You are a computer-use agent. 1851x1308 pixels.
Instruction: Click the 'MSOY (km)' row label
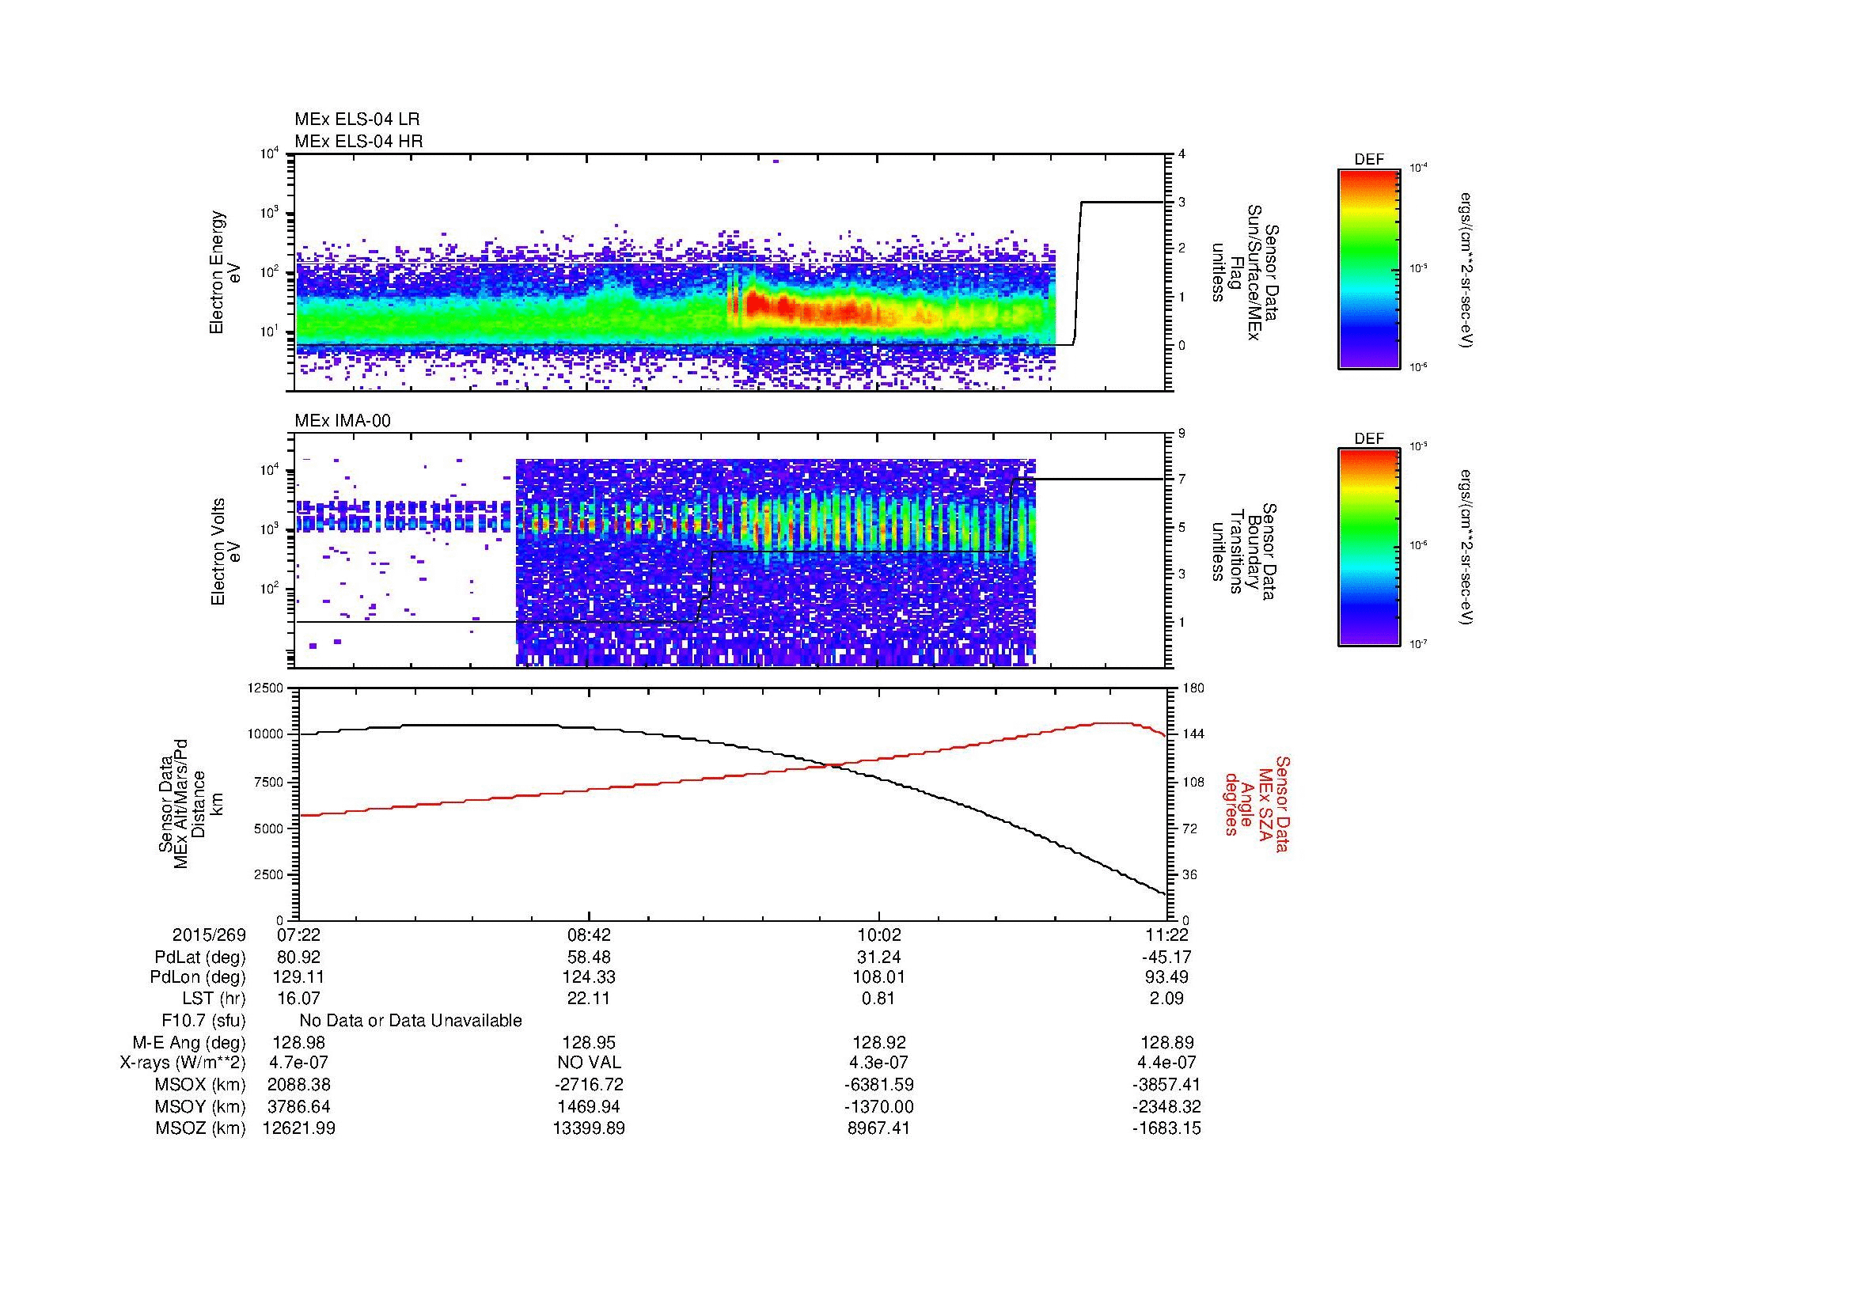(201, 1106)
